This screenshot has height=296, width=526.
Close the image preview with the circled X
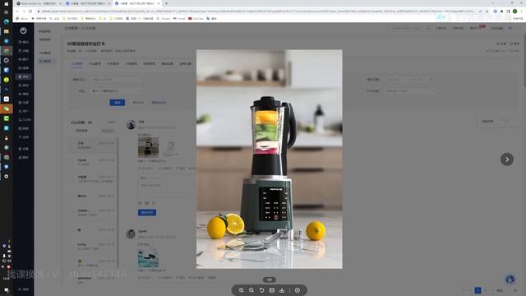point(298,290)
